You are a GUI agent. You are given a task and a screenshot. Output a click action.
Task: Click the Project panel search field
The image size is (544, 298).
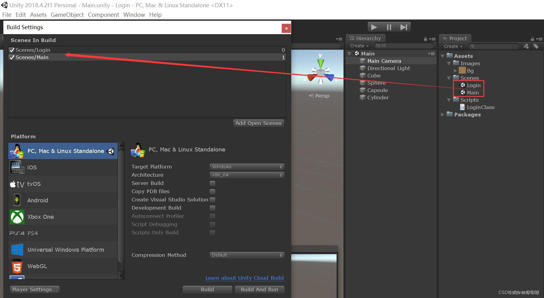493,46
